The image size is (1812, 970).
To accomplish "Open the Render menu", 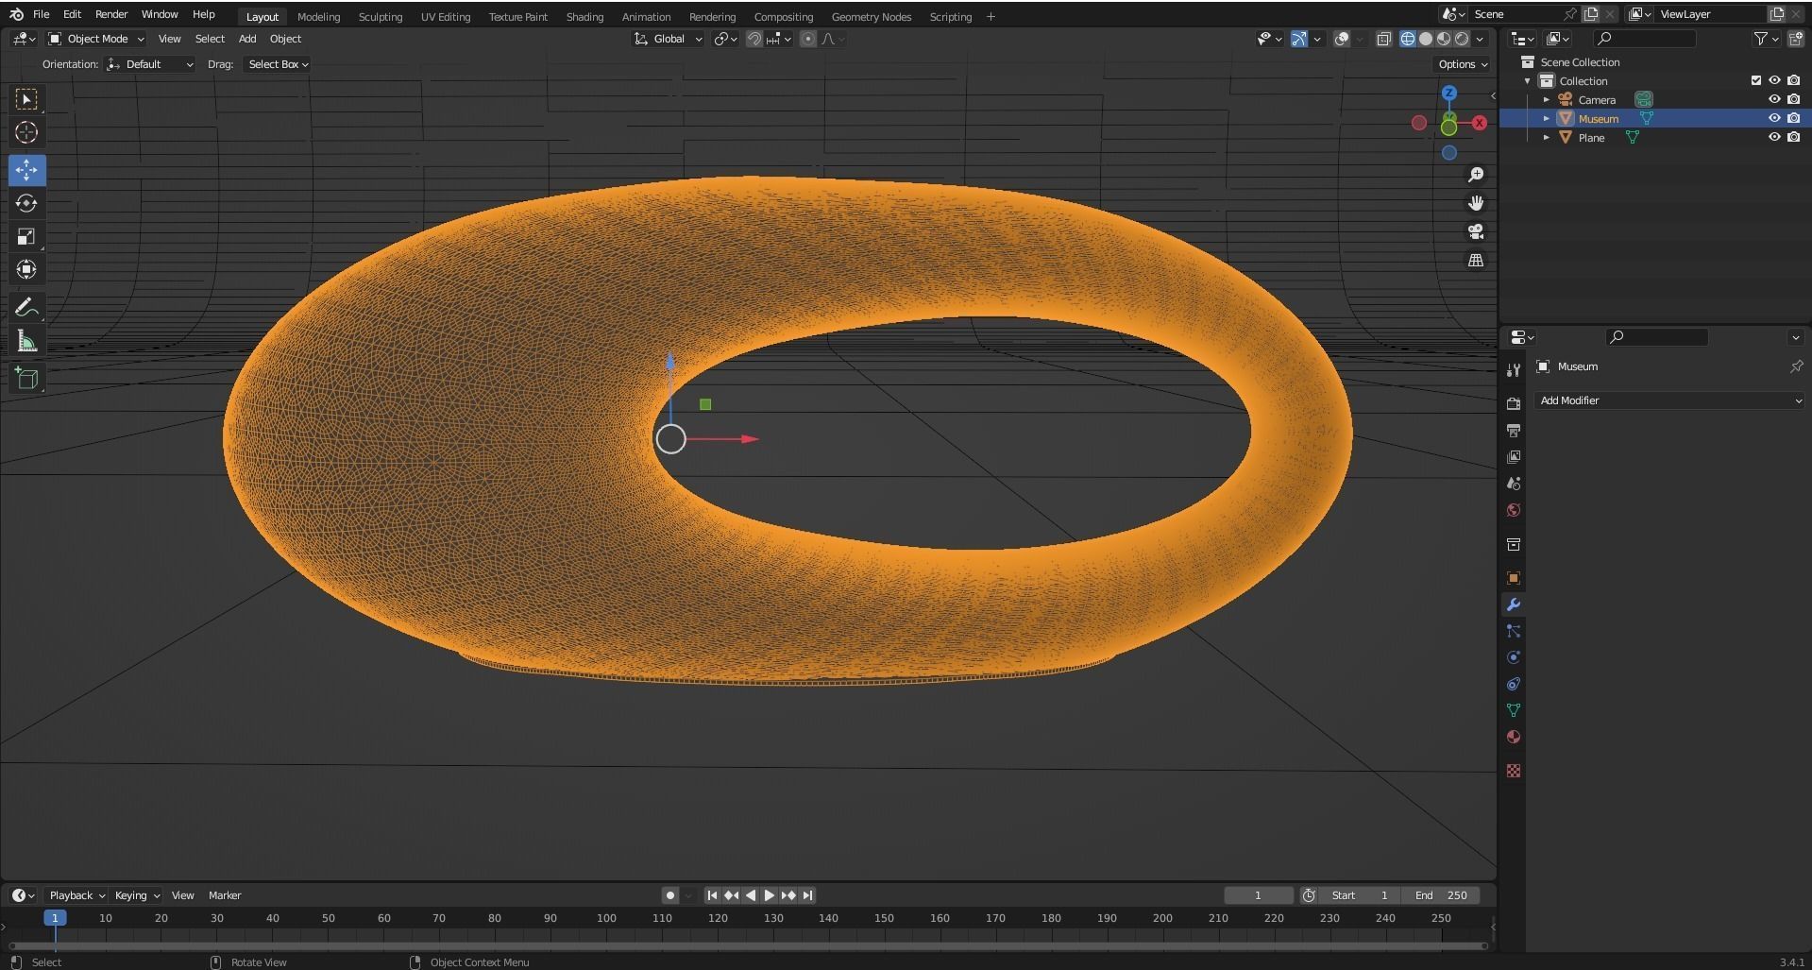I will (x=111, y=14).
